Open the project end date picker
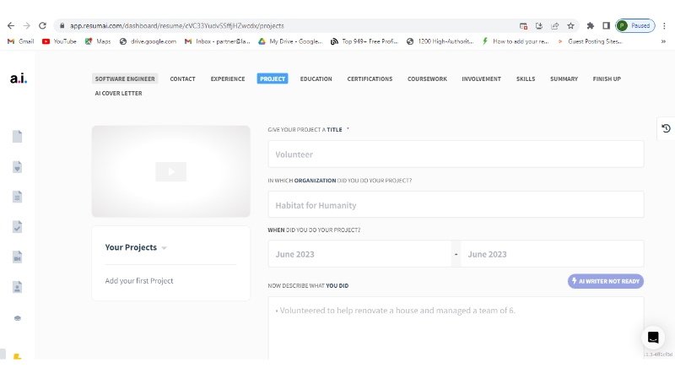This screenshot has width=675, height=379. (x=552, y=254)
